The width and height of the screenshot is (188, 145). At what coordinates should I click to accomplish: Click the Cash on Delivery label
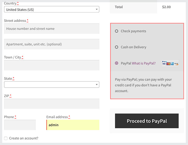click(x=133, y=47)
